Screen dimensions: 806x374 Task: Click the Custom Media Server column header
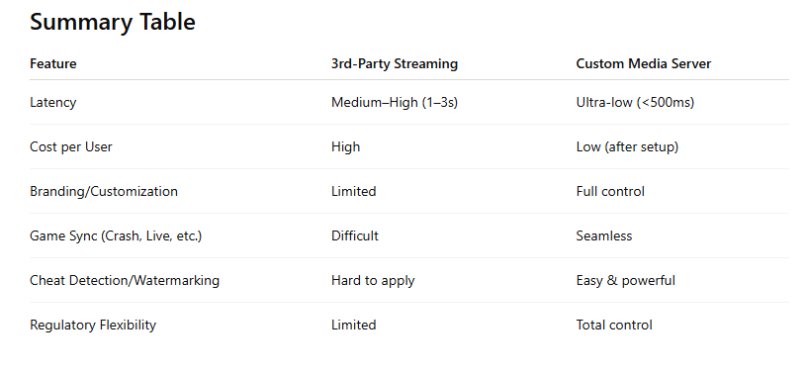(x=644, y=63)
